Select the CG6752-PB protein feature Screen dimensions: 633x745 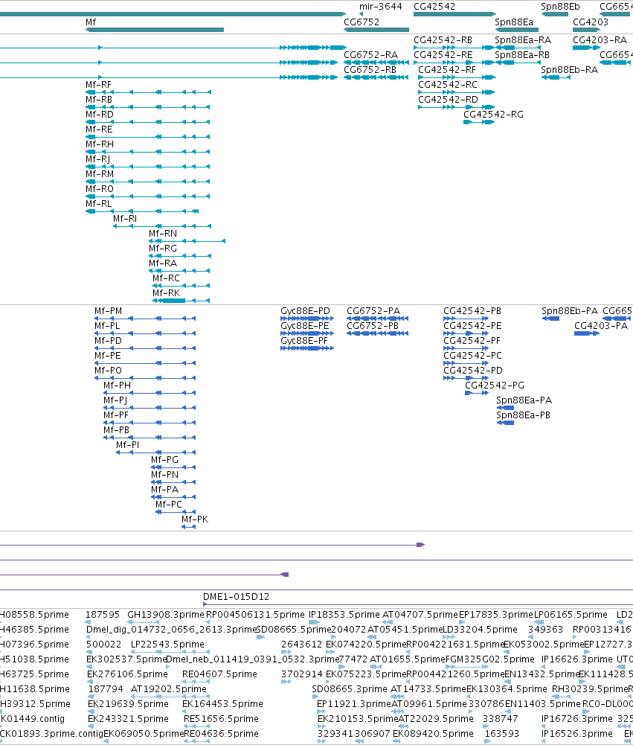point(378,333)
